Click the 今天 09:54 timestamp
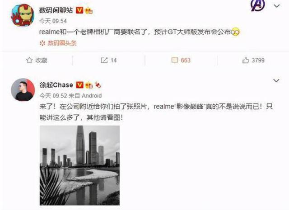 (x=53, y=21)
